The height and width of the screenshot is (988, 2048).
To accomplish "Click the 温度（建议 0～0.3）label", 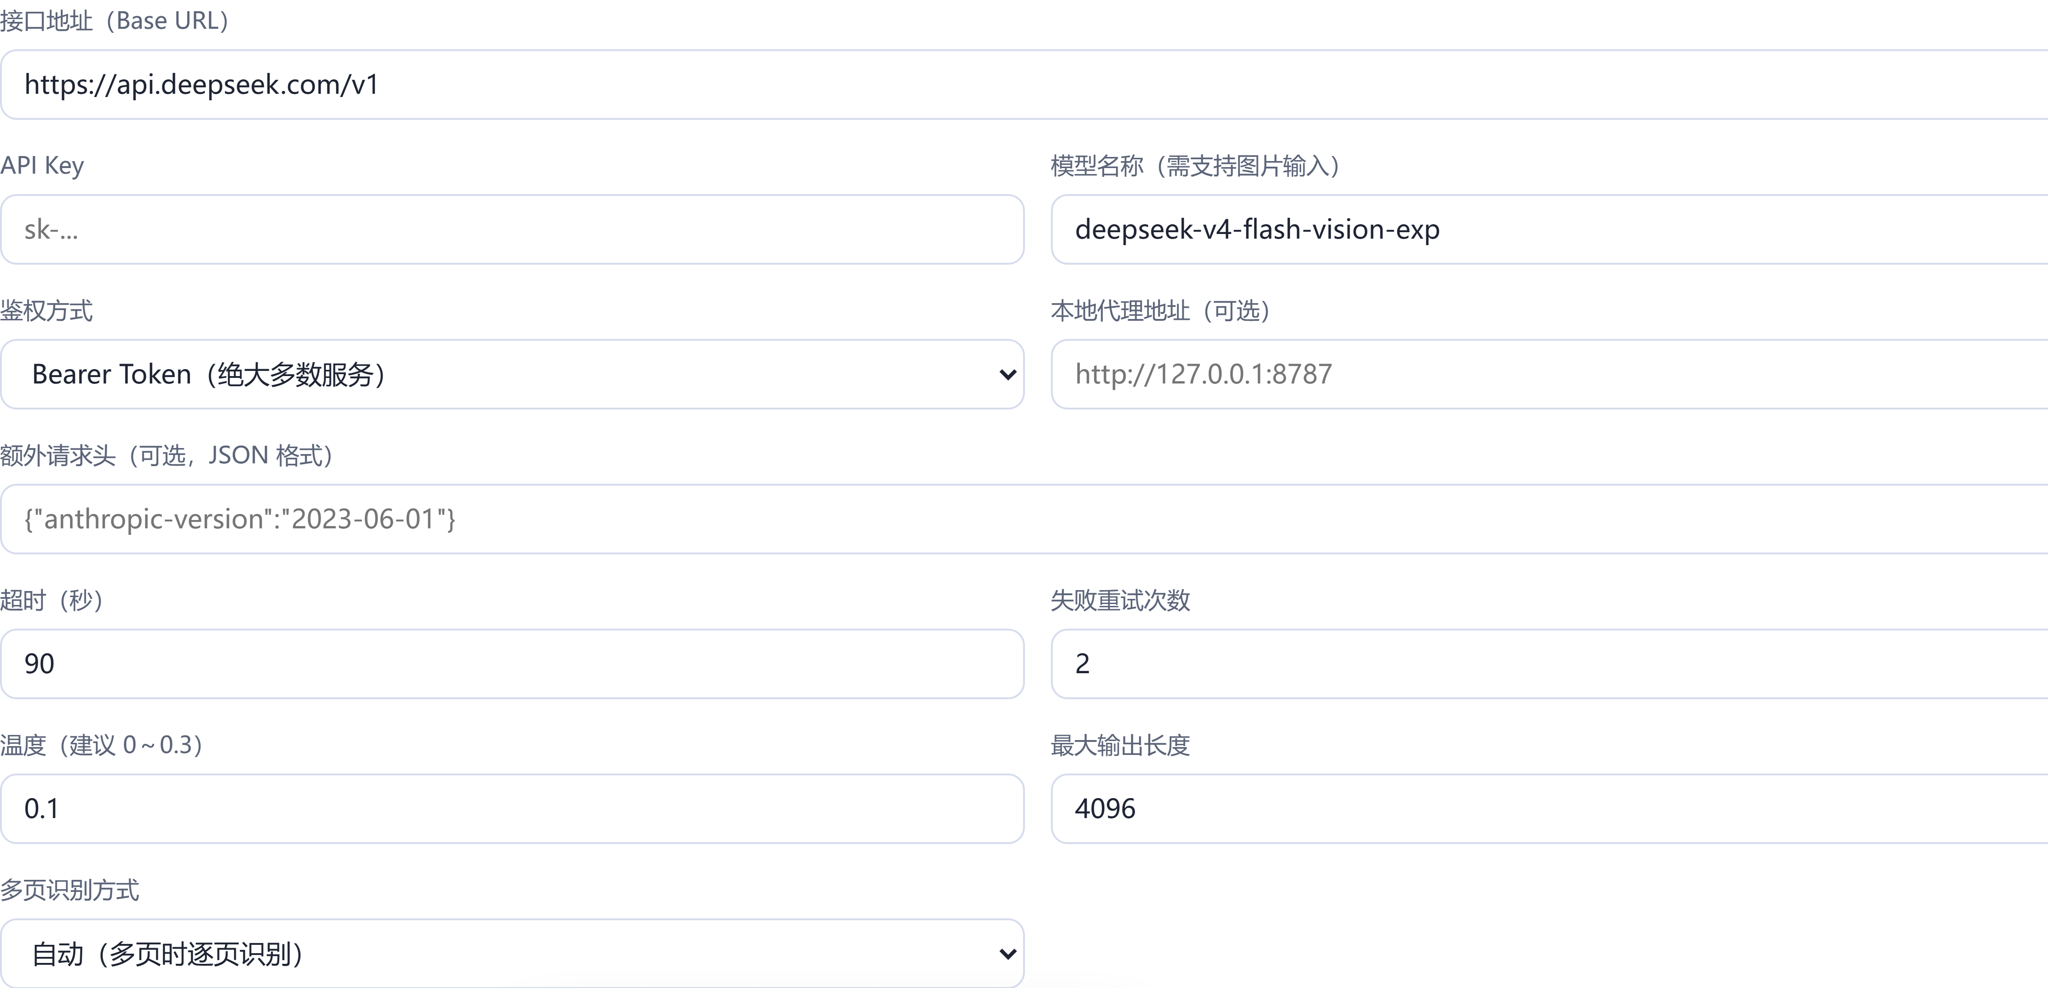I will 104,745.
